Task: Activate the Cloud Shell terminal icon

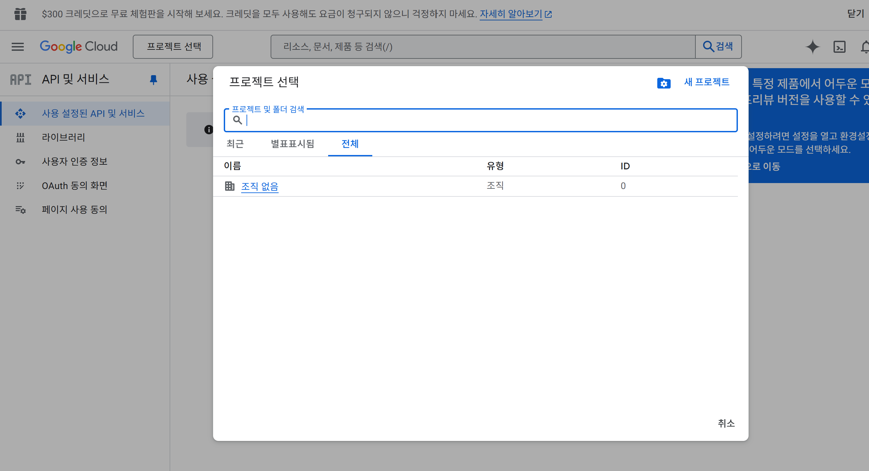Action: [840, 46]
